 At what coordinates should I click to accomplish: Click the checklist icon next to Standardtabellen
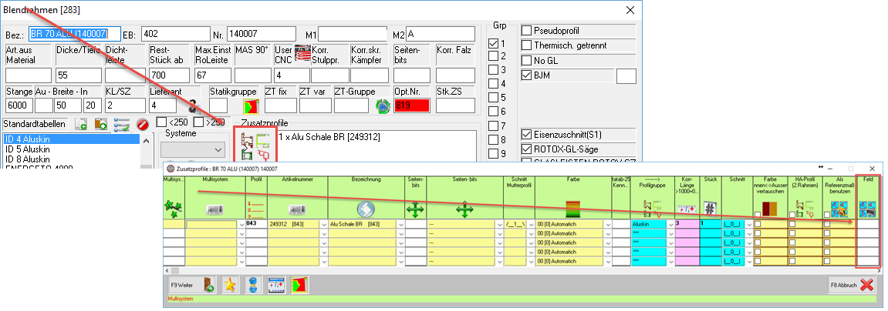[x=122, y=123]
